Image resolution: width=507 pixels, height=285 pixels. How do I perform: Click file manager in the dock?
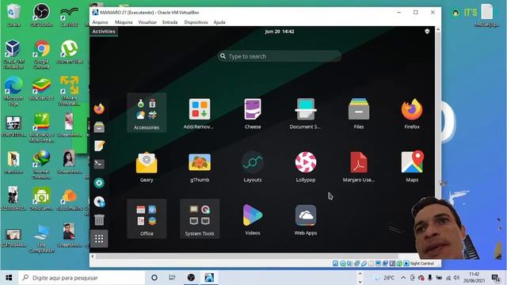pos(99,127)
